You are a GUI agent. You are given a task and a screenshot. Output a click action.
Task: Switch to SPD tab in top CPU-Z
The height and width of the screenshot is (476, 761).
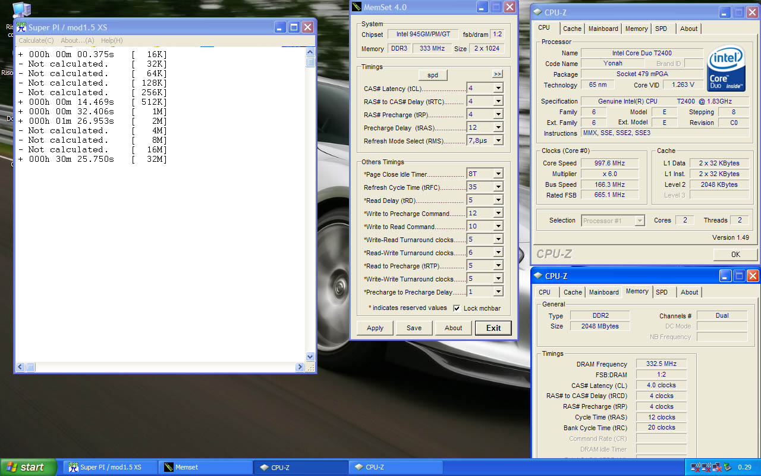661,29
